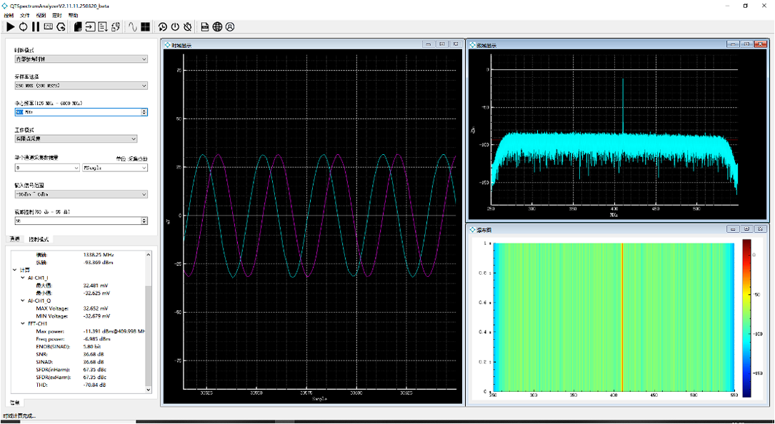Open the second menu bar item

pyautogui.click(x=25, y=15)
